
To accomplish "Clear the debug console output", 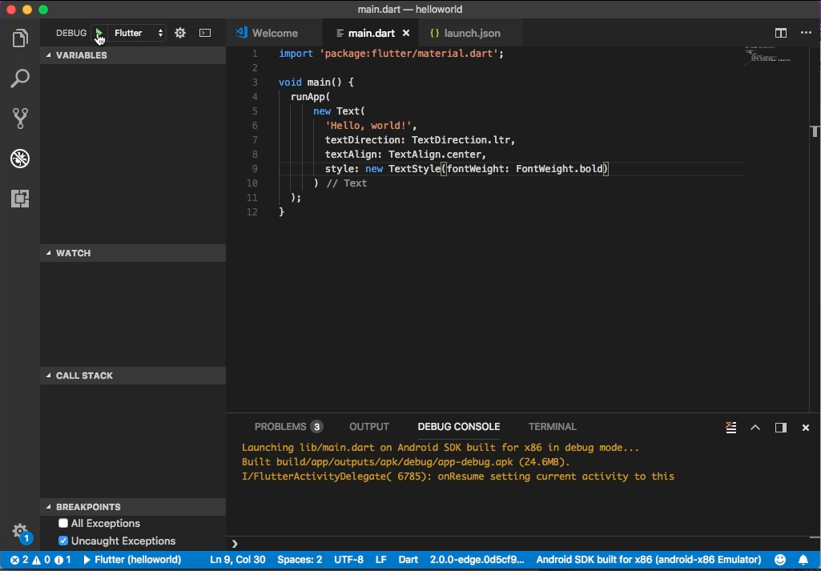I will click(x=731, y=428).
